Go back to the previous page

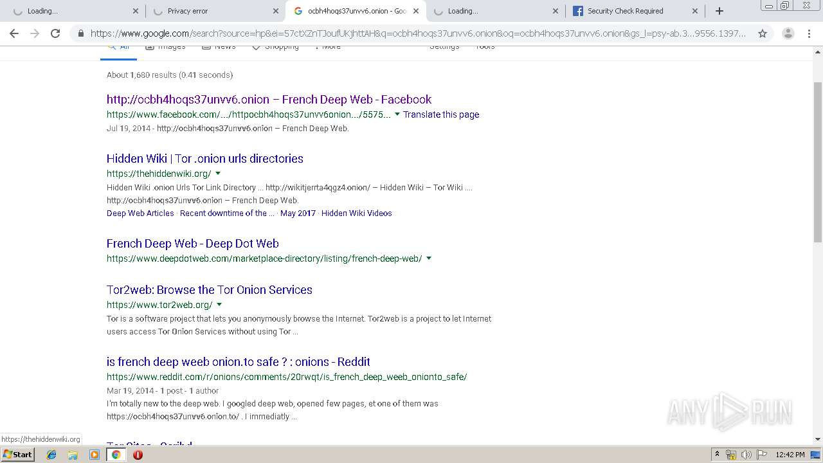tap(14, 33)
